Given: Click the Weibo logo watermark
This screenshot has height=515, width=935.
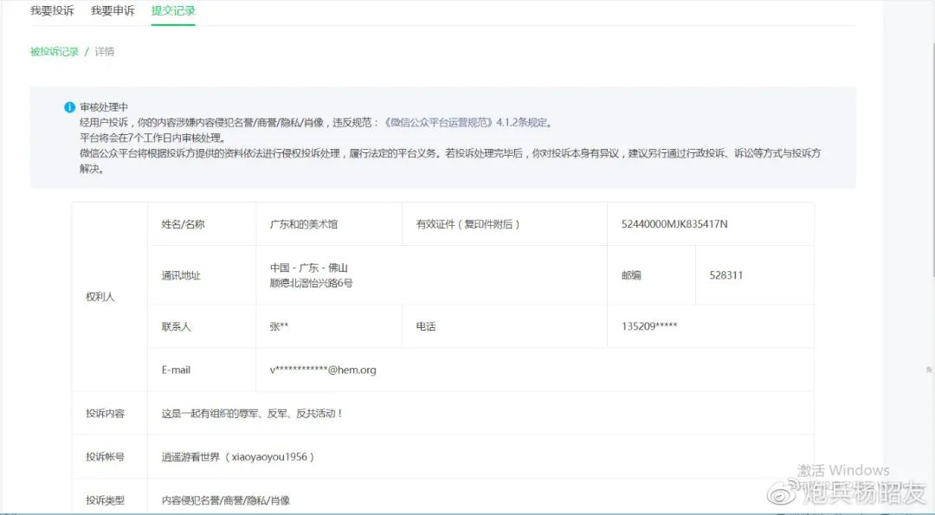Looking at the screenshot, I should click(781, 494).
